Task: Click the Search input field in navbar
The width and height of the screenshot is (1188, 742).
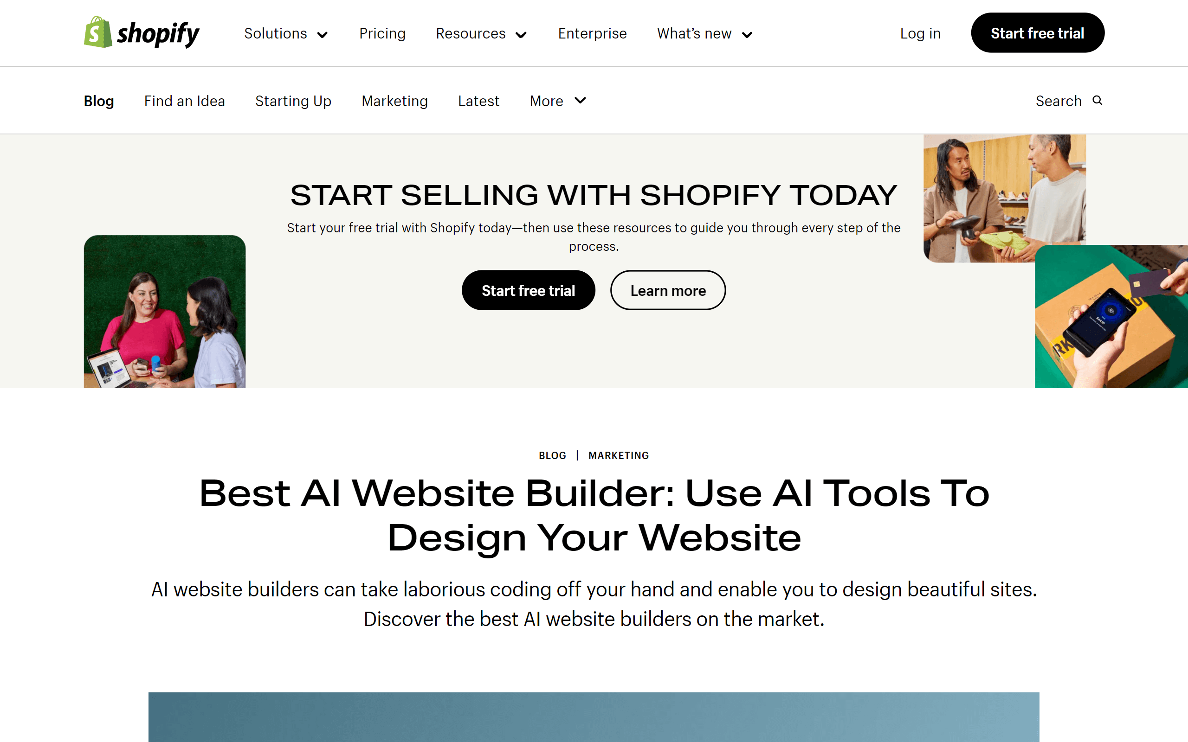Action: (x=1069, y=100)
